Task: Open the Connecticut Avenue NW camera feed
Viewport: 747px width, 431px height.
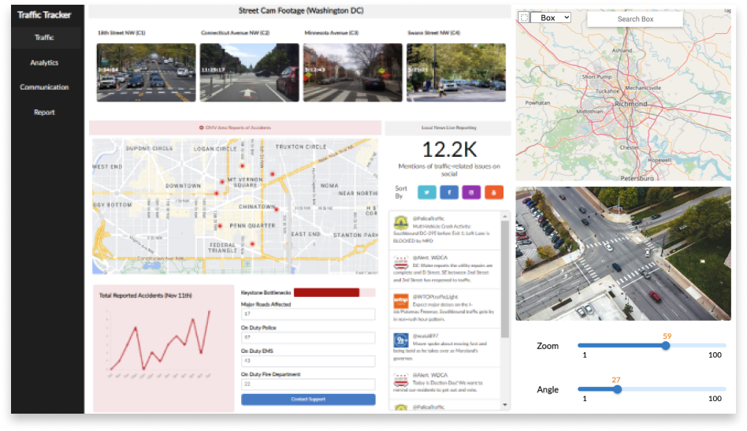Action: point(250,72)
